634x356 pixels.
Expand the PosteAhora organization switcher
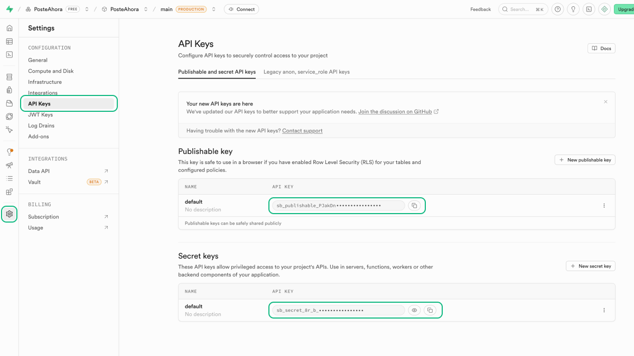coord(87,9)
